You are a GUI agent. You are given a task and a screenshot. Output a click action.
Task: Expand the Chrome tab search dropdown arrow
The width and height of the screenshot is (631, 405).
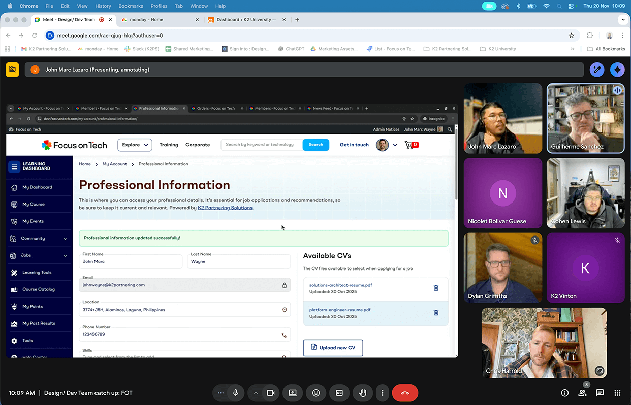(x=623, y=20)
